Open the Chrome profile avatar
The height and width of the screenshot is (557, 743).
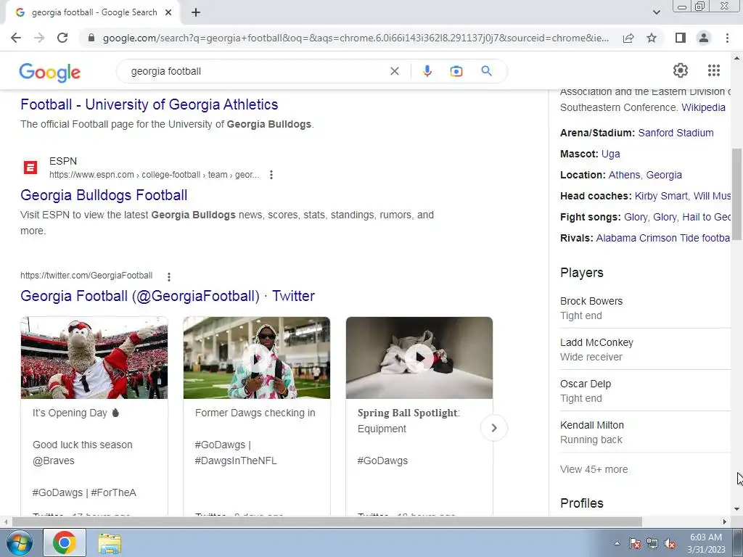click(x=704, y=38)
